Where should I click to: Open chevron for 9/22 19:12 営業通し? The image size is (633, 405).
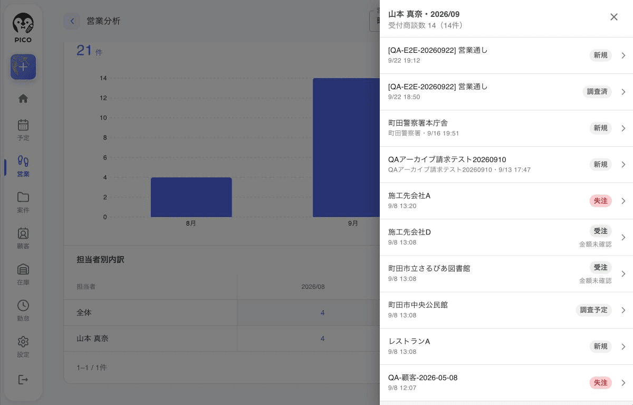pyautogui.click(x=624, y=55)
